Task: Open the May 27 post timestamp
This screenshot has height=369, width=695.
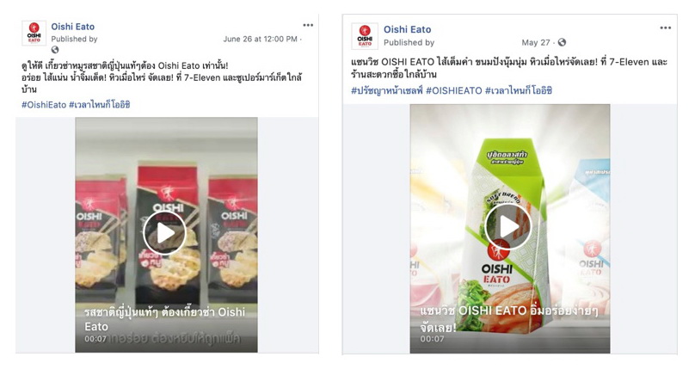Action: coord(535,42)
